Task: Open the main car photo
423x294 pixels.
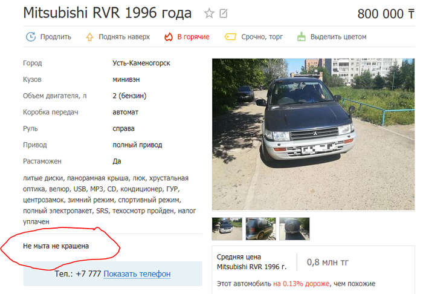Action: coord(313,134)
